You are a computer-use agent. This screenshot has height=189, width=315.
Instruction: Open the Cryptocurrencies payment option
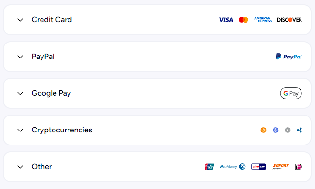tap(157, 130)
